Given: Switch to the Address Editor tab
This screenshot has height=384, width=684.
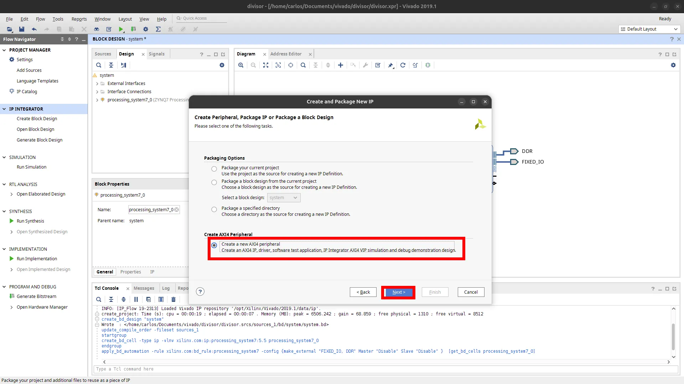Looking at the screenshot, I should click(x=286, y=54).
